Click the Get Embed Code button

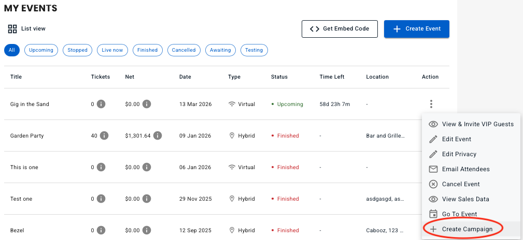click(x=340, y=29)
